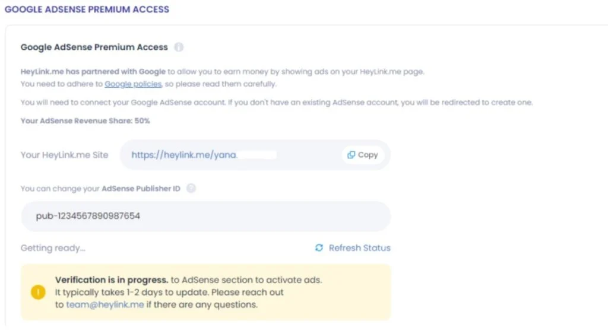Click the bold Verification is in progress text
The height and width of the screenshot is (334, 608).
click(112, 280)
